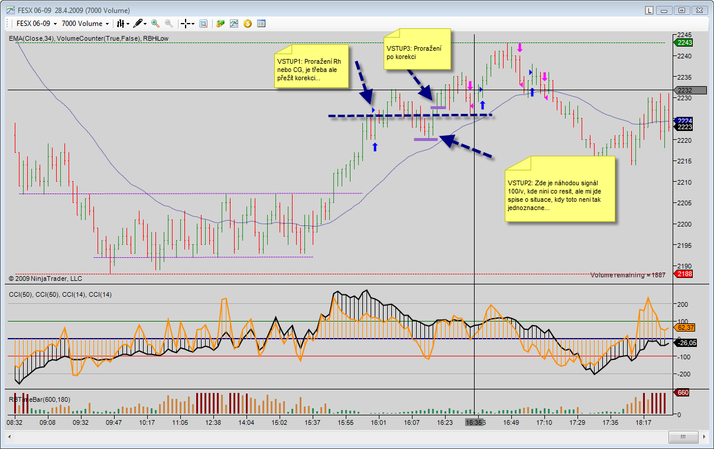The height and width of the screenshot is (449, 714).
Task: Toggle the gold dollar chart trader icon
Action: point(248,24)
